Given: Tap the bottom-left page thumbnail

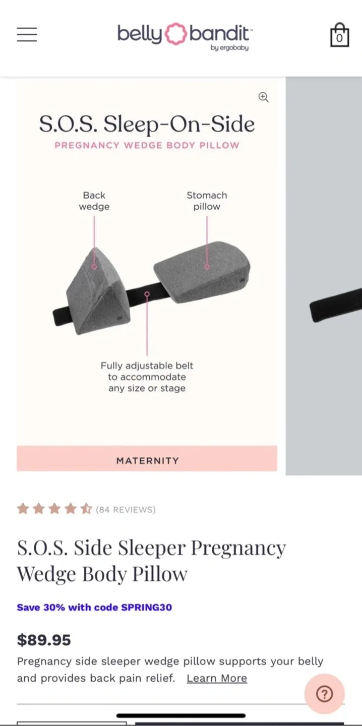Looking at the screenshot, I should click(72, 722).
